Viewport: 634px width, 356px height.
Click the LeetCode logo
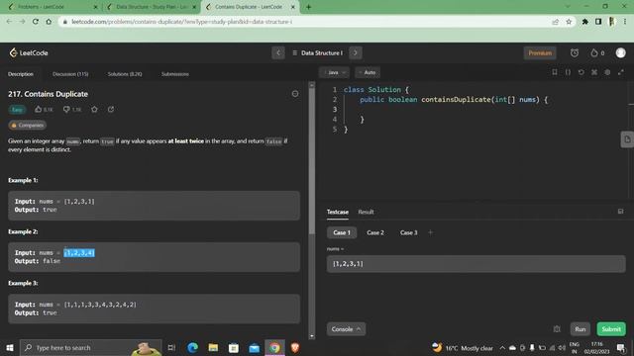tap(29, 52)
